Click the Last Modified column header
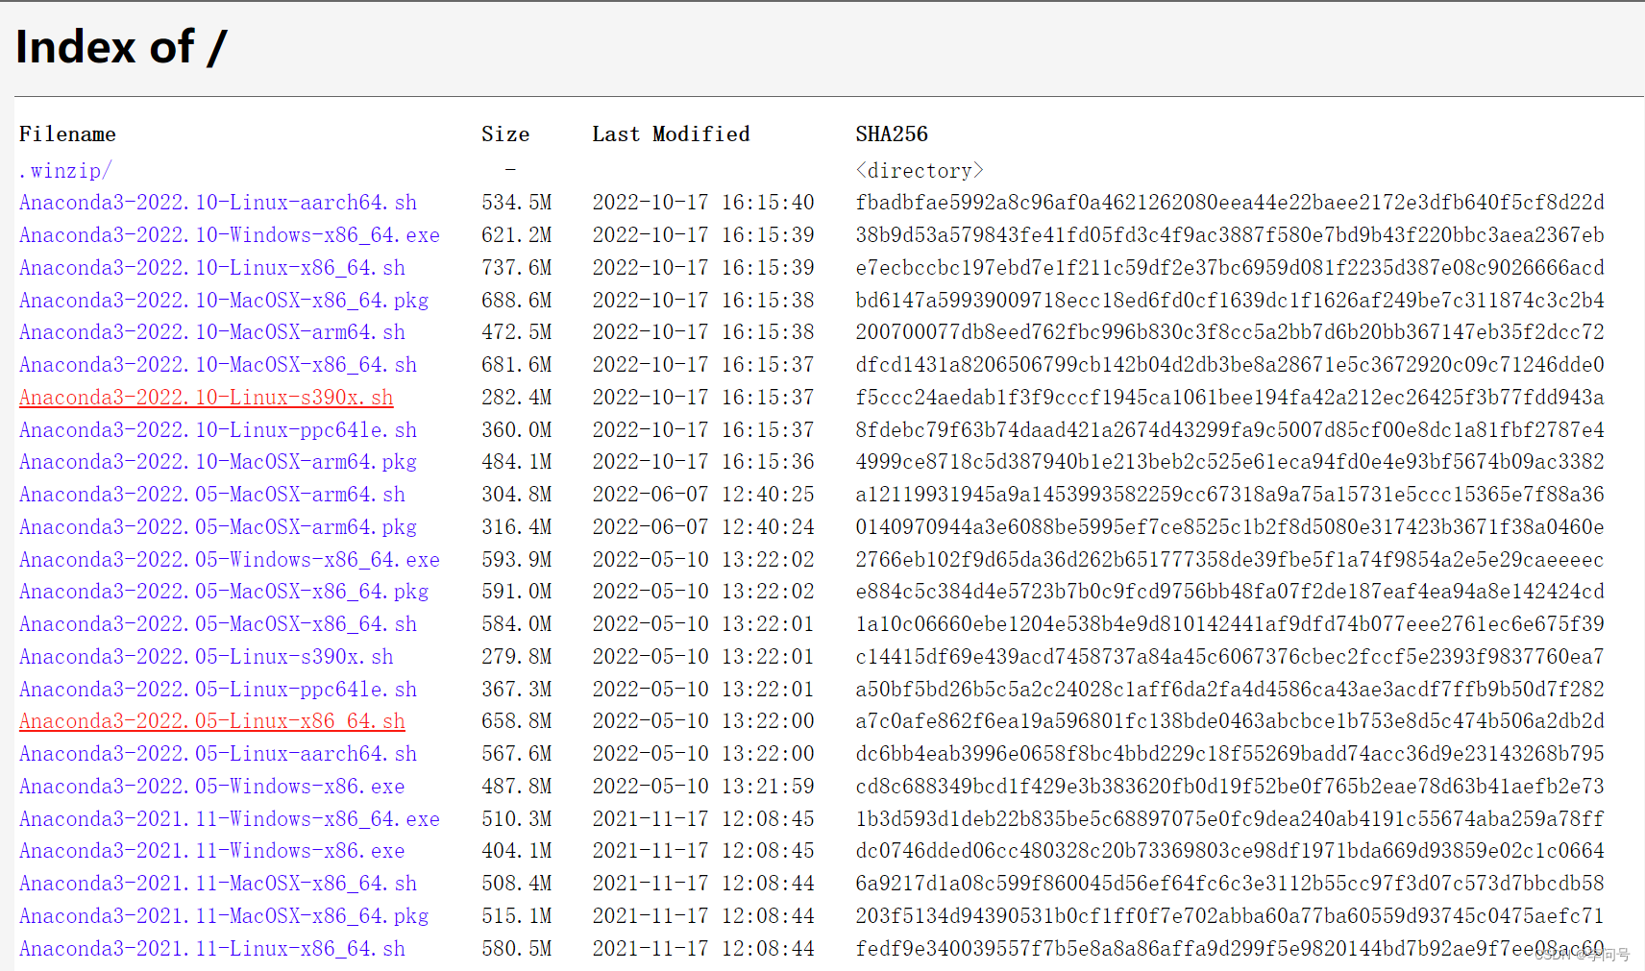The image size is (1645, 971). pyautogui.click(x=671, y=134)
